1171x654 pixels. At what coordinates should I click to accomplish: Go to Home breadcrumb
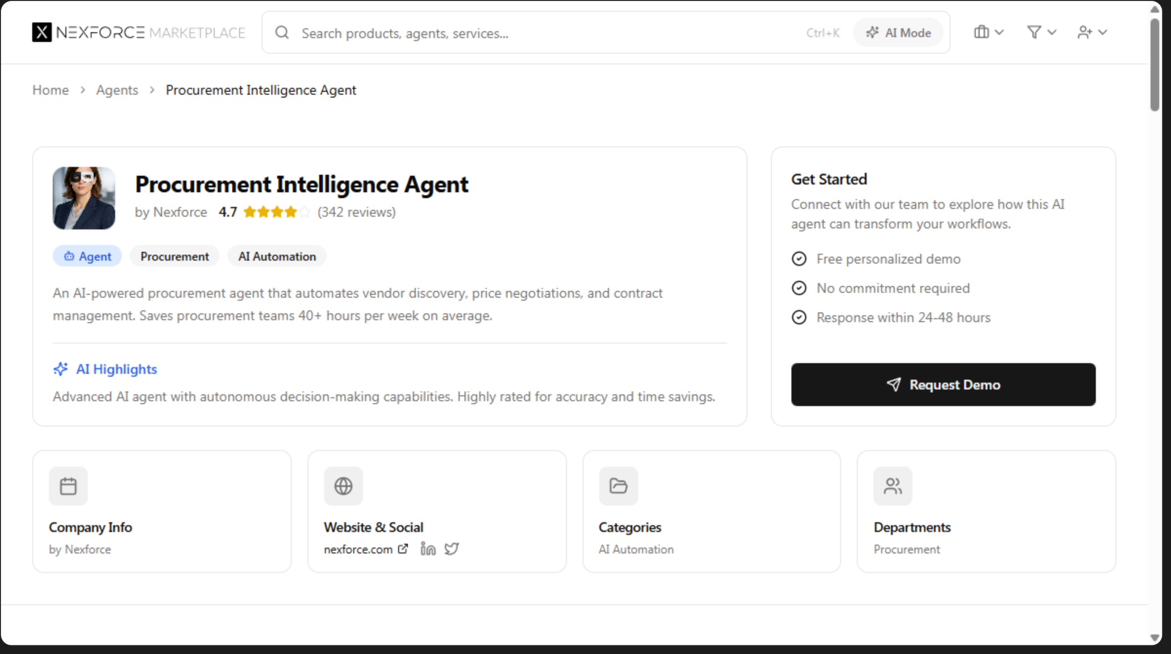coord(50,90)
